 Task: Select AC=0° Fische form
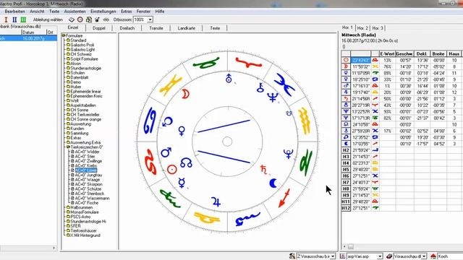(86, 203)
